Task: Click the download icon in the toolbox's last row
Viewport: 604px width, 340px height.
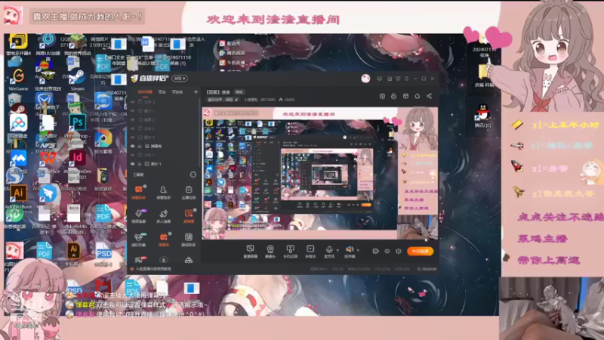Action: coord(163,260)
